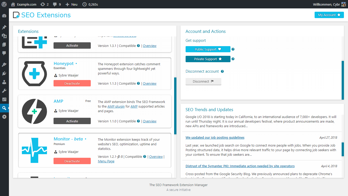
Task: Open the Monitor Overview link
Action: 156,157
